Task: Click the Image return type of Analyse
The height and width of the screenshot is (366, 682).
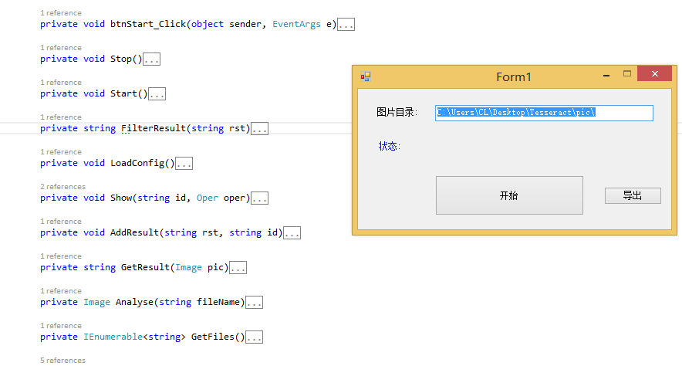Action: pyautogui.click(x=96, y=302)
